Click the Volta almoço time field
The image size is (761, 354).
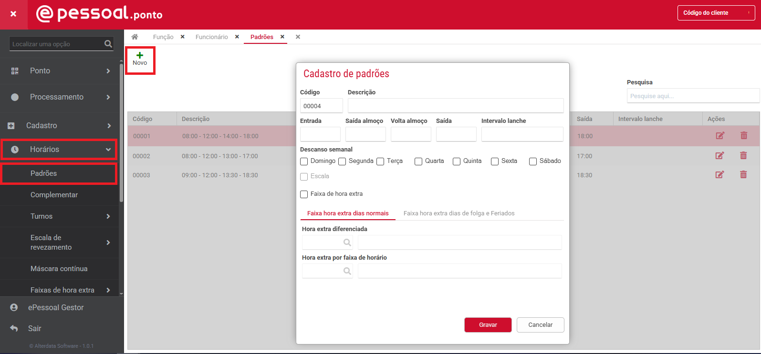(411, 134)
